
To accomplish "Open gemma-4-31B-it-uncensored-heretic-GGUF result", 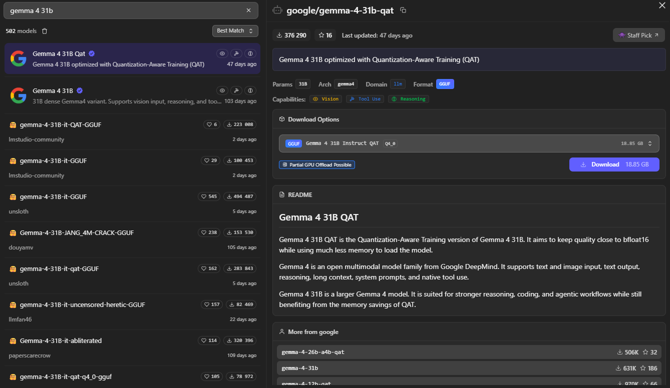I will [x=132, y=311].
